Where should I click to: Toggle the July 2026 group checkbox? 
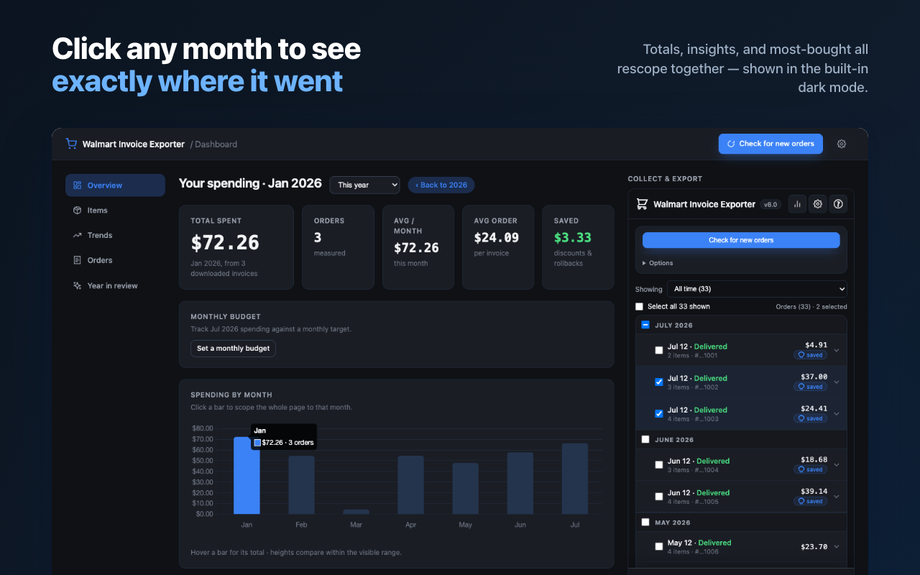click(x=645, y=325)
